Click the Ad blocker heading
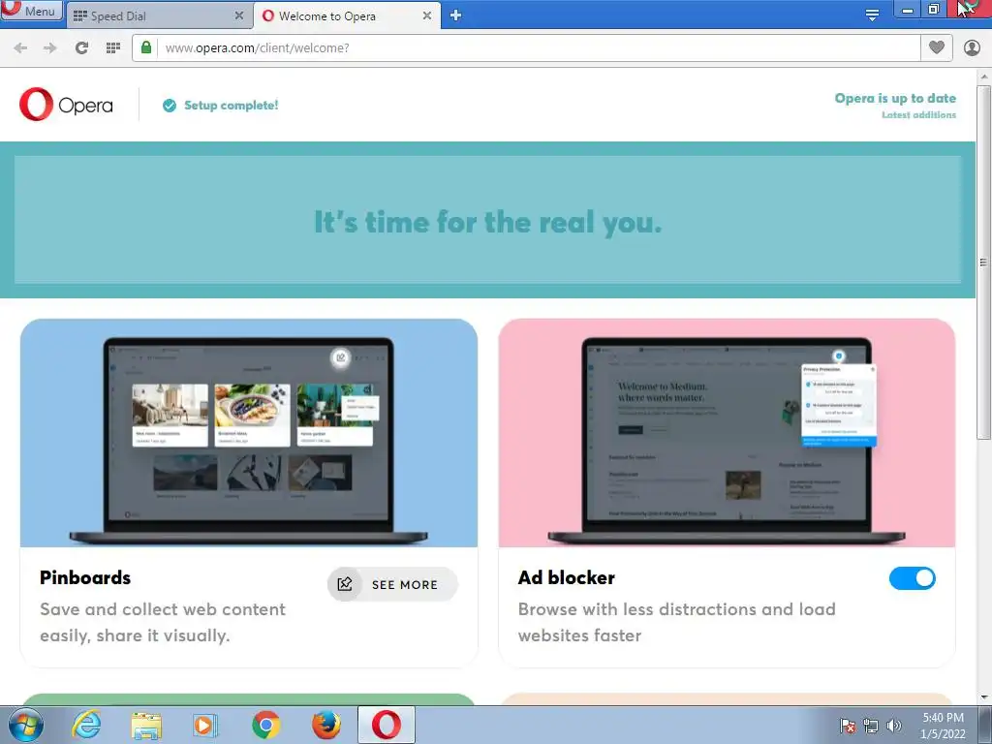 coord(566,577)
